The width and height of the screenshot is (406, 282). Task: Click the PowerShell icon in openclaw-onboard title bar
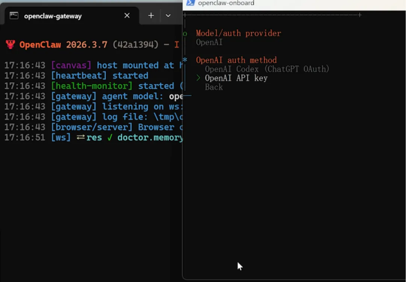[191, 3]
